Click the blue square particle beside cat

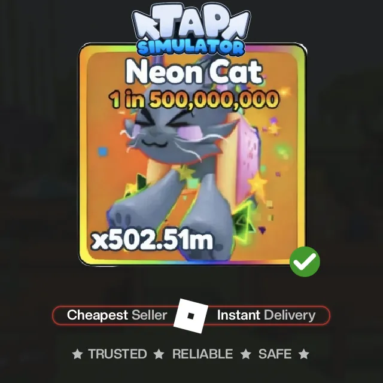(x=103, y=151)
